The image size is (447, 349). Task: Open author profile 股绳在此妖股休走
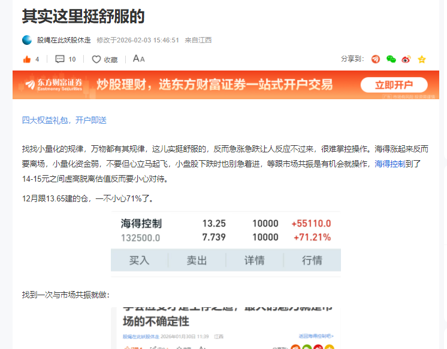click(64, 40)
